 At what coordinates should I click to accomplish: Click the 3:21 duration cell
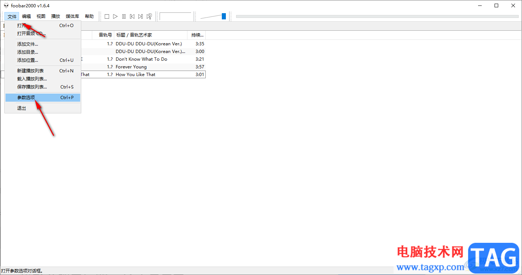200,59
